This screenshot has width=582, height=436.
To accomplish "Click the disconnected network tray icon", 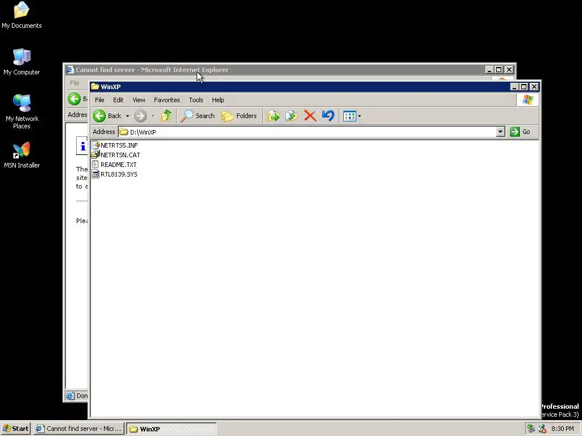I will click(x=542, y=429).
